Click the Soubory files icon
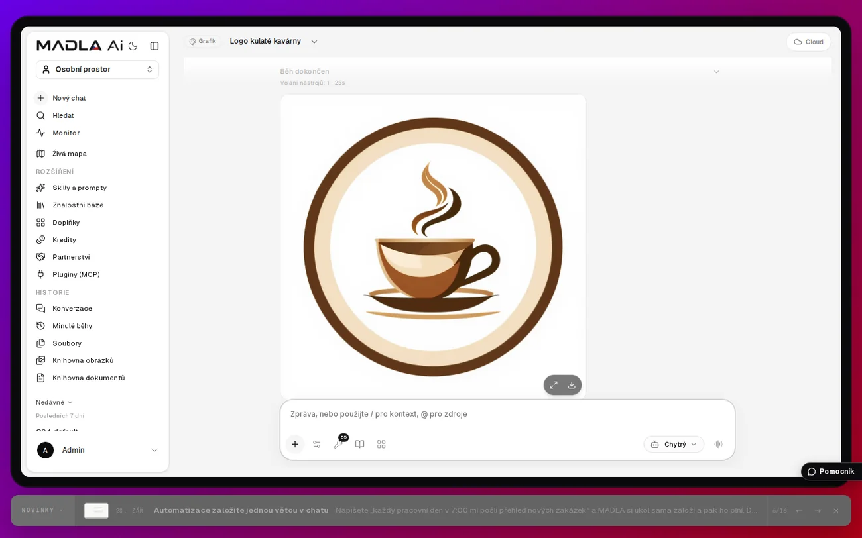 (x=40, y=343)
